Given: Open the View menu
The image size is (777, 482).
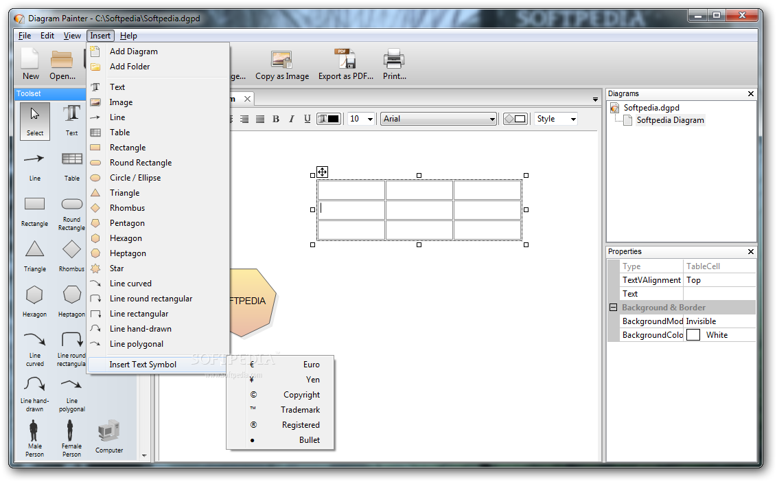Looking at the screenshot, I should tap(72, 36).
